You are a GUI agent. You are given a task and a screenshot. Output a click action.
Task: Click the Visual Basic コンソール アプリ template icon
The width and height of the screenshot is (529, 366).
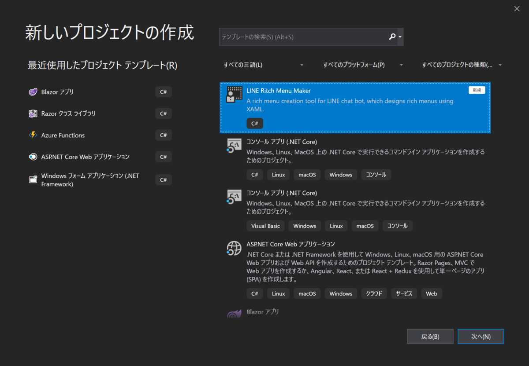coord(234,197)
